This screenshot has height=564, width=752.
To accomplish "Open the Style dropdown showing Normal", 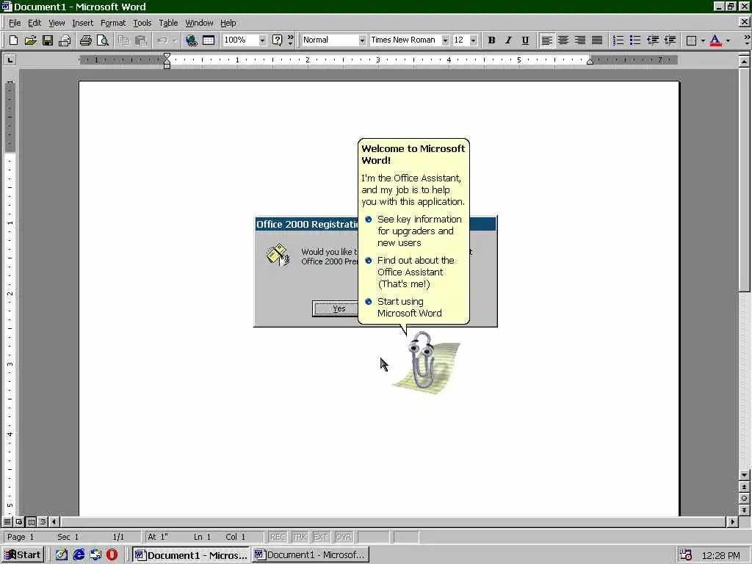I will 362,40.
